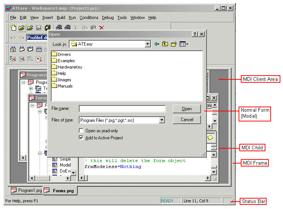Click the Paste clipboard icon

pyautogui.click(x=93, y=28)
